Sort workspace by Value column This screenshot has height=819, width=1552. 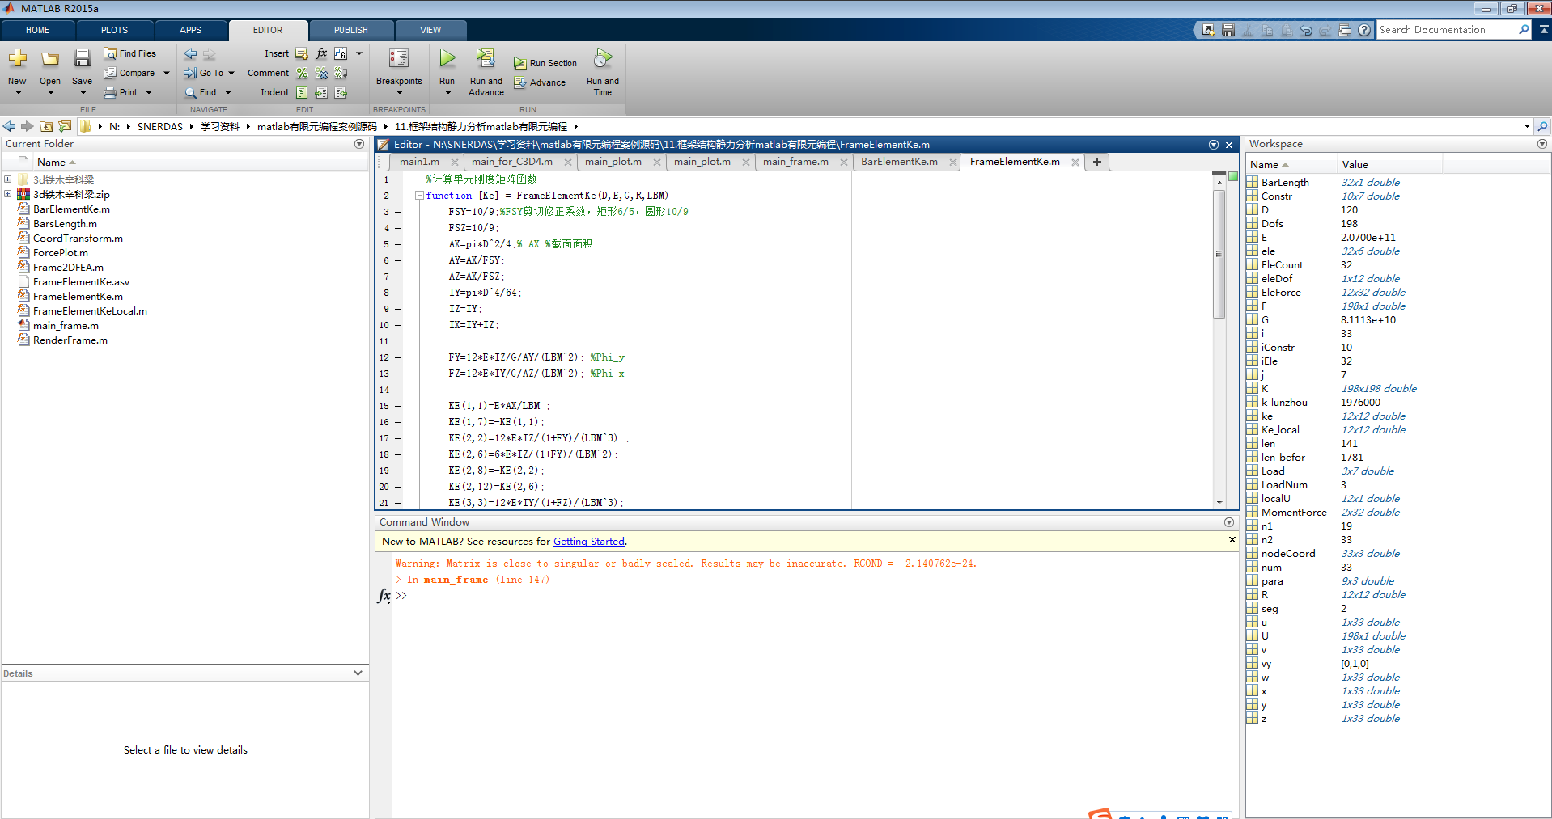(1389, 164)
